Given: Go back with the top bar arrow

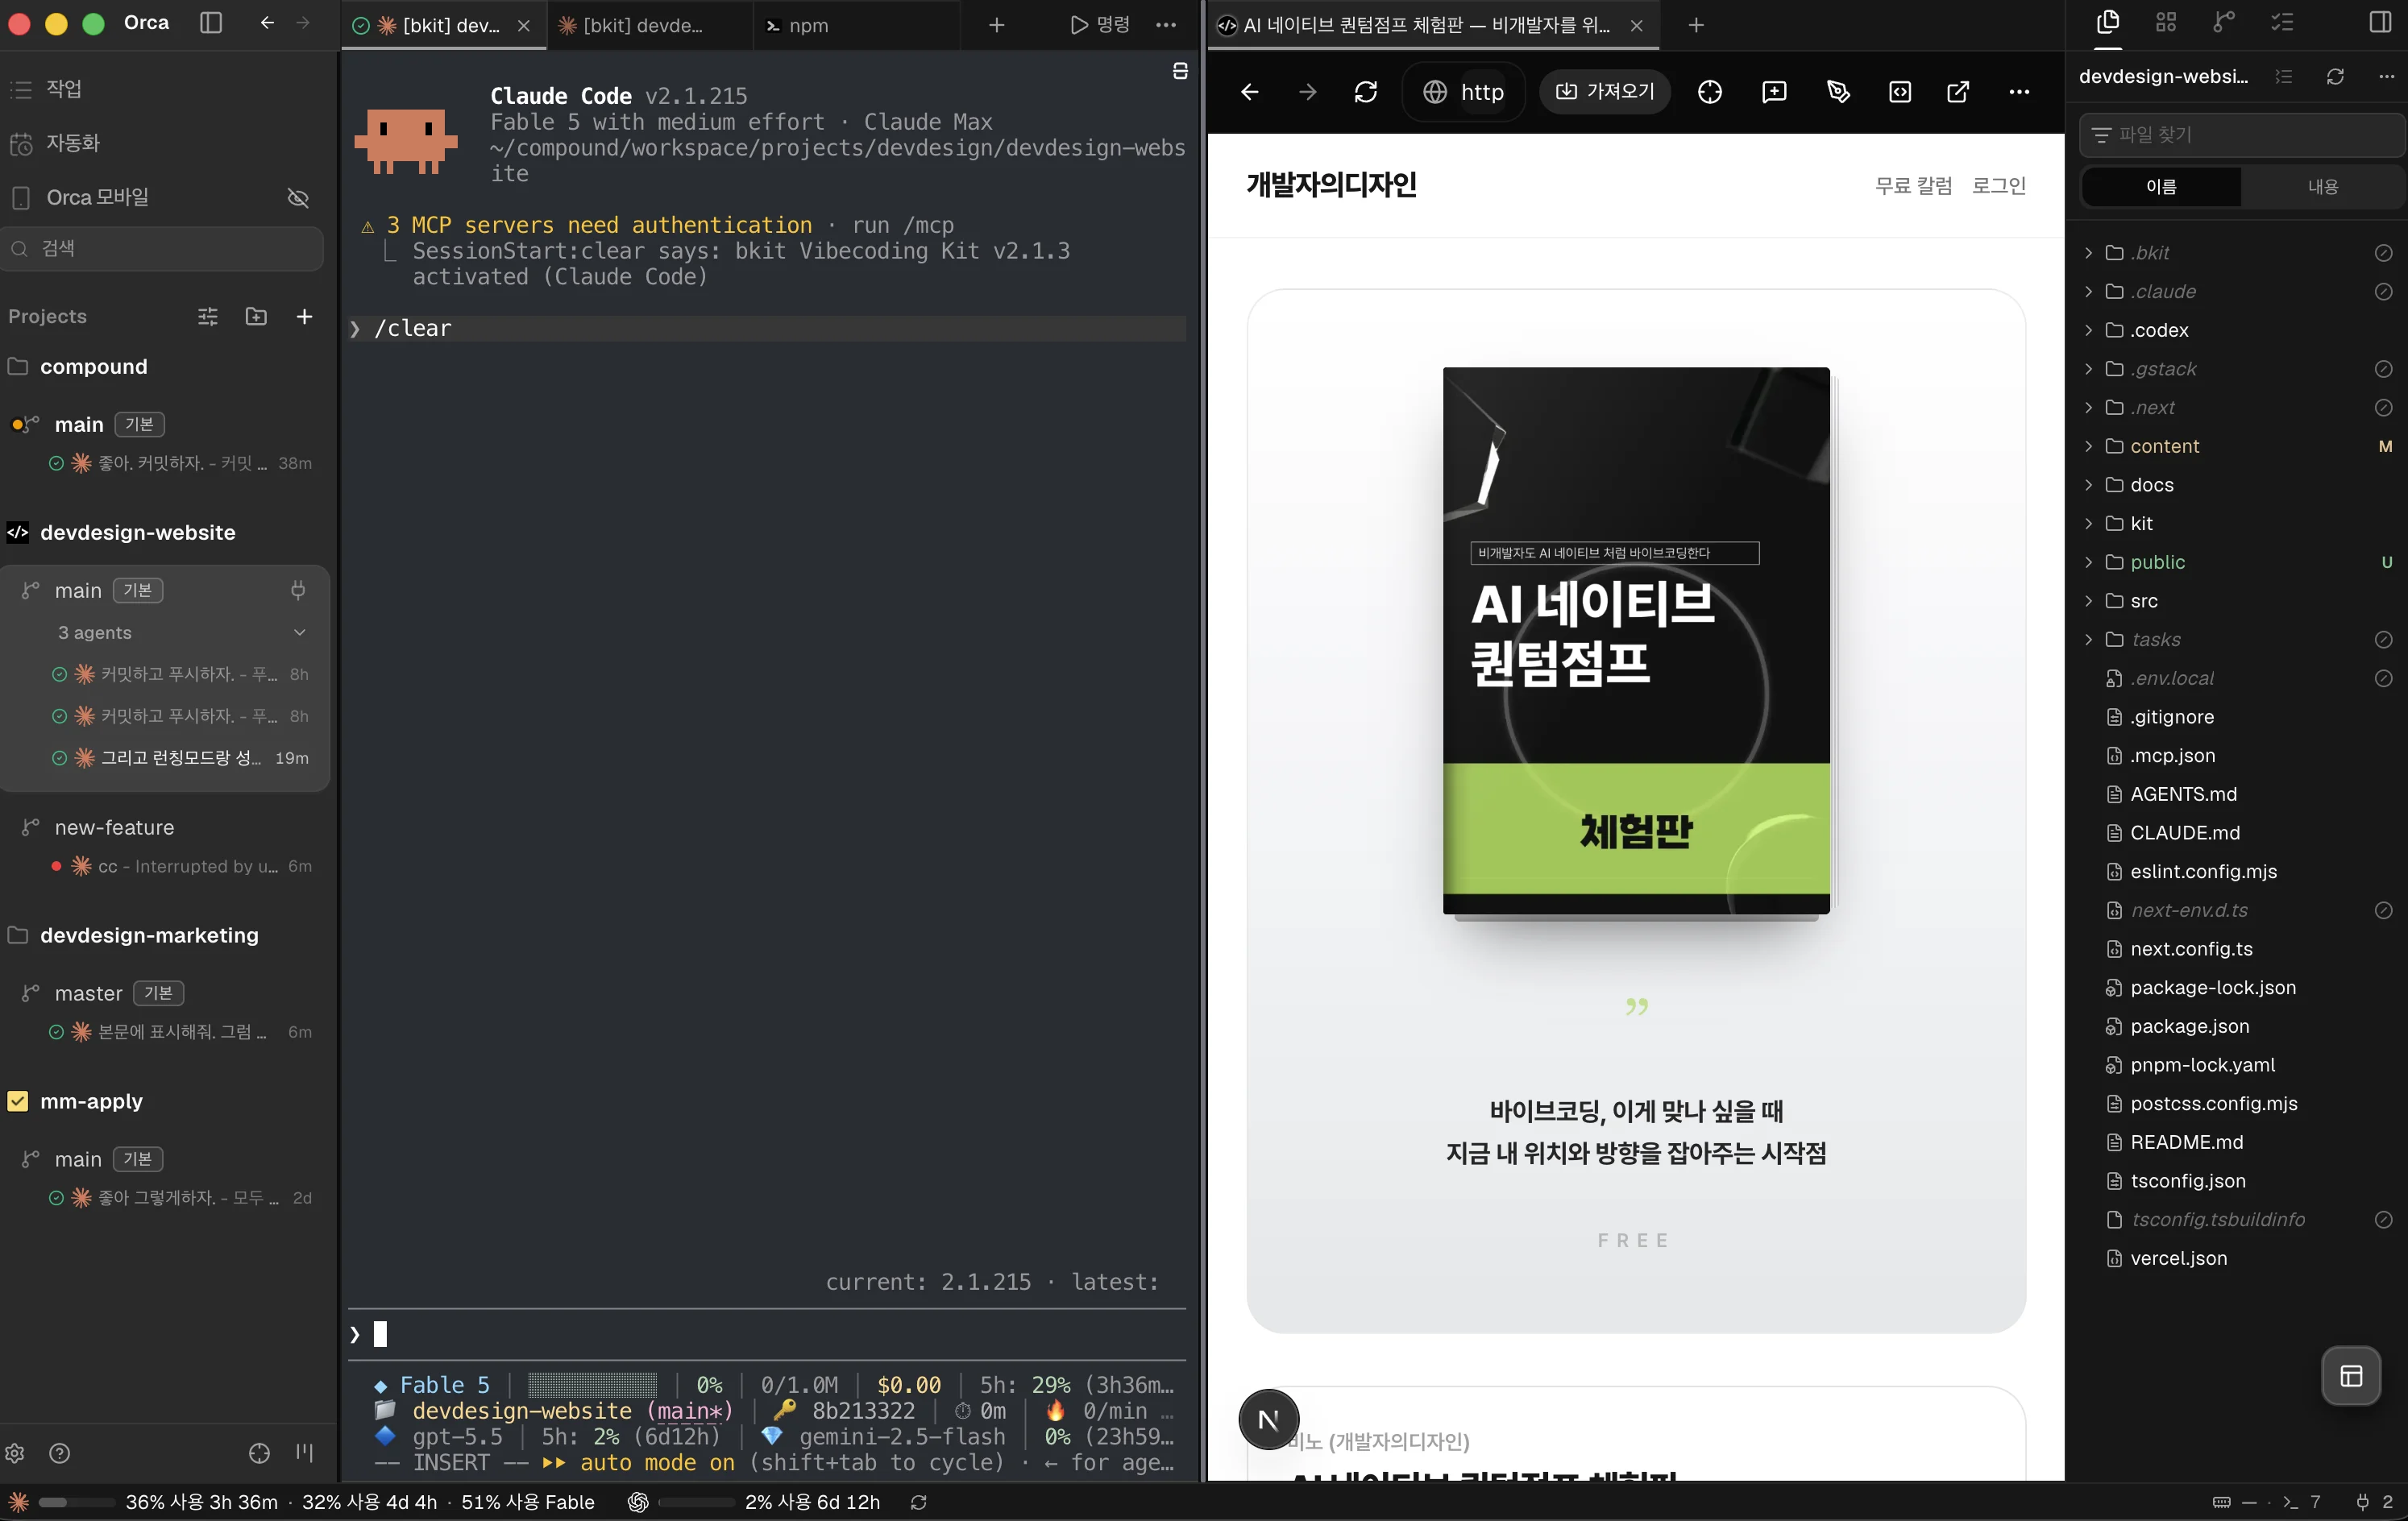Looking at the screenshot, I should point(266,23).
